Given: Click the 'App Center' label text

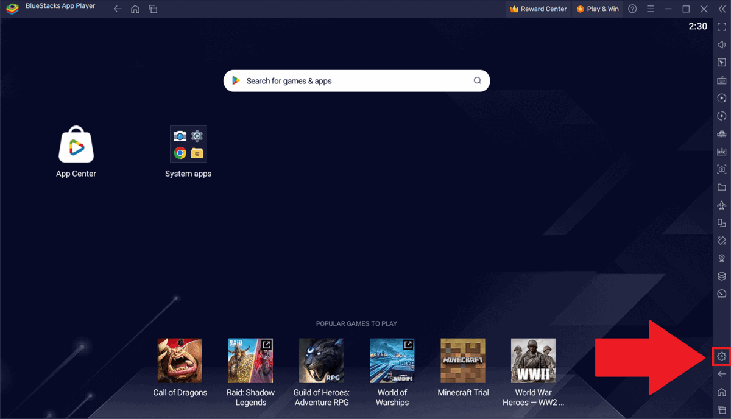Looking at the screenshot, I should (76, 174).
